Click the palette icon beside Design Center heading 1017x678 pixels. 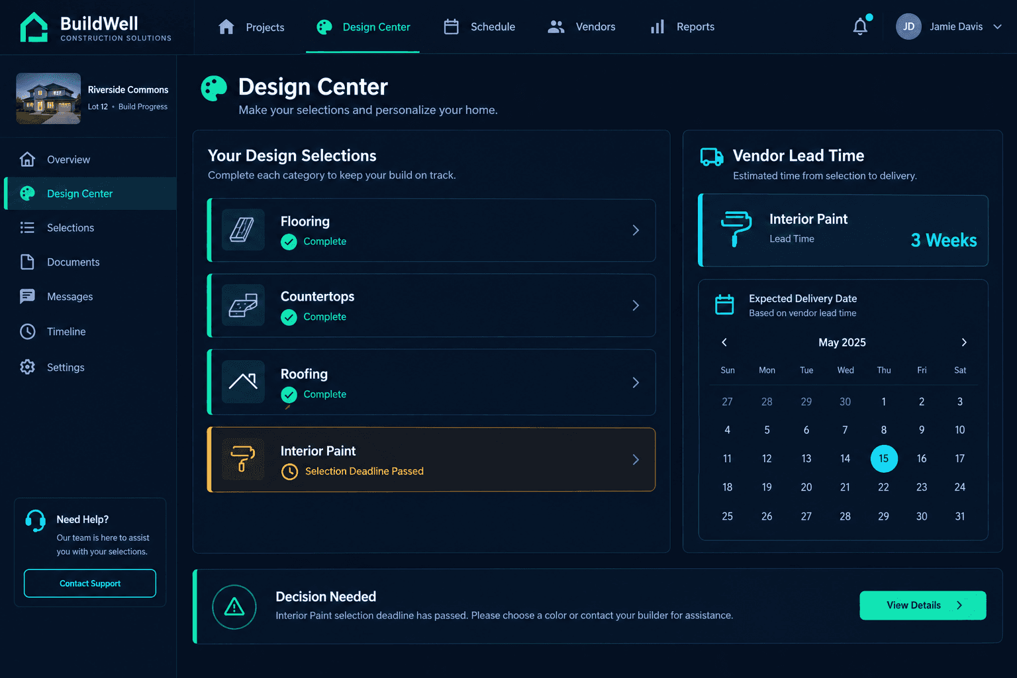(214, 89)
